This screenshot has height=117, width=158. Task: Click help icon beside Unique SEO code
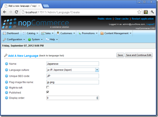pyautogui.click(x=6, y=76)
